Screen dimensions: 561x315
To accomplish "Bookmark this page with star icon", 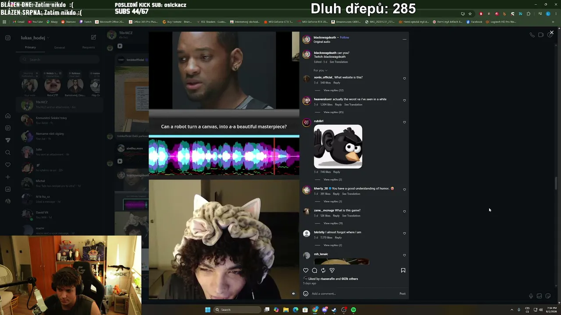I will [470, 14].
